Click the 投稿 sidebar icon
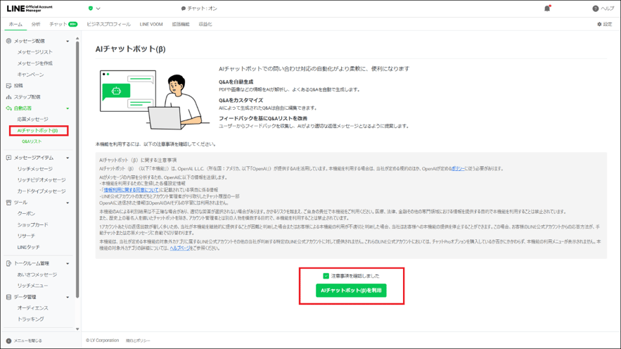Viewport: 621px width, 349px height. point(8,86)
